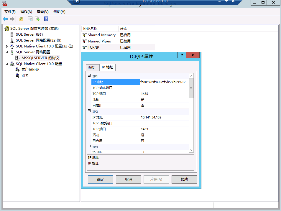
Task: Click the dialog's question mark help button
Action: [x=182, y=55]
